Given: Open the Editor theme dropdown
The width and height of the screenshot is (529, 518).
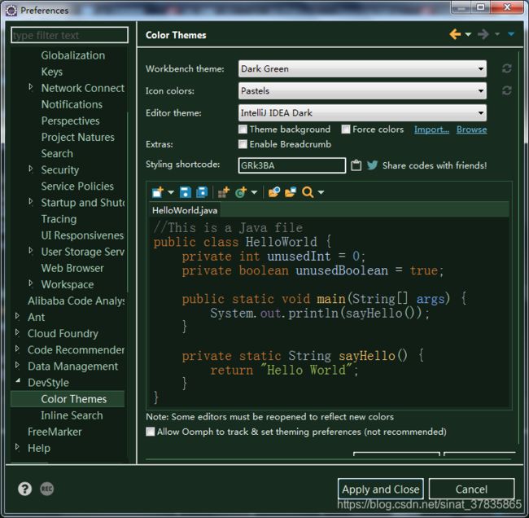Looking at the screenshot, I should tap(362, 112).
